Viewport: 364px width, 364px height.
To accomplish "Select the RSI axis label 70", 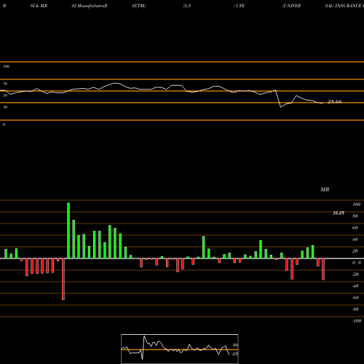I will click(x=5, y=84).
